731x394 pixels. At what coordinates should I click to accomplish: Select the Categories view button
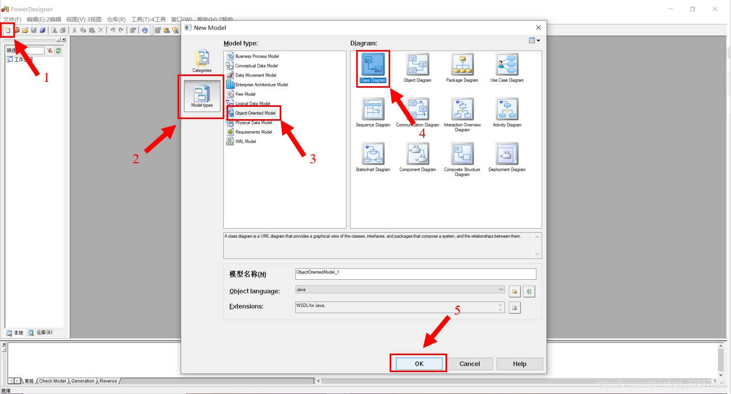(x=202, y=61)
